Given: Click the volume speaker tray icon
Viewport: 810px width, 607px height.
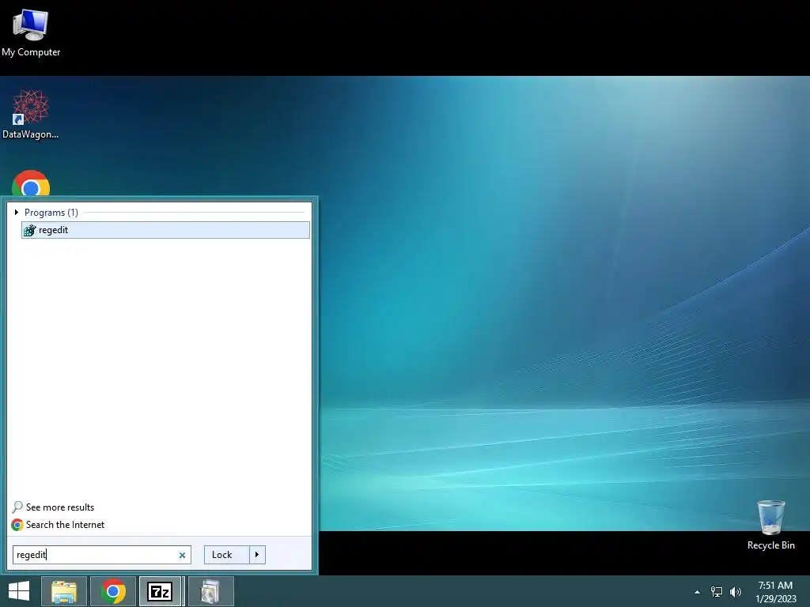Looking at the screenshot, I should (x=736, y=592).
